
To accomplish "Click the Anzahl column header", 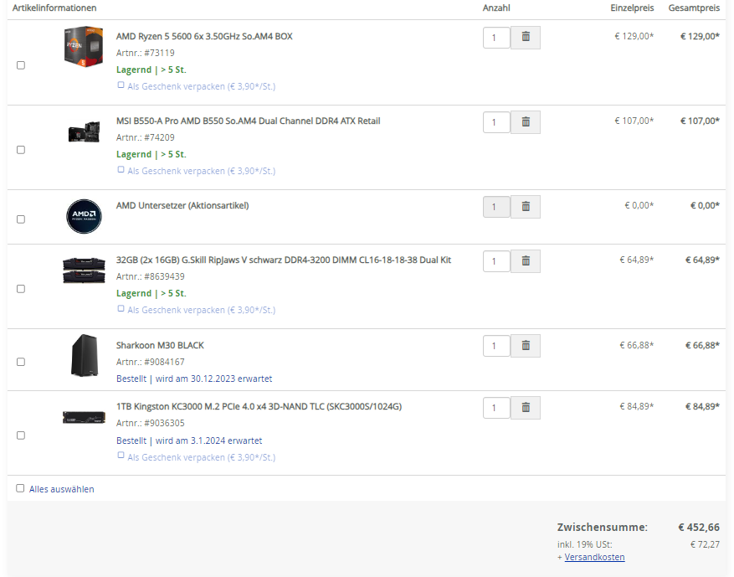I will tap(496, 8).
